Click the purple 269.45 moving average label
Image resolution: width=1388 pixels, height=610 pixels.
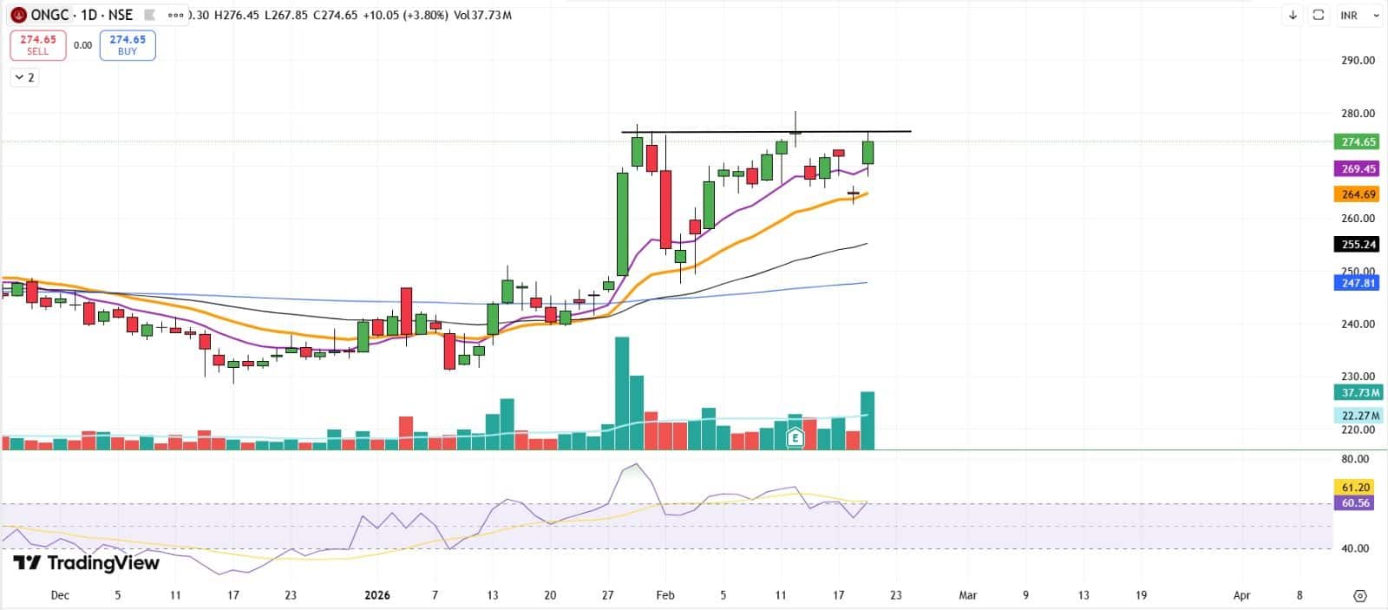pos(1356,168)
